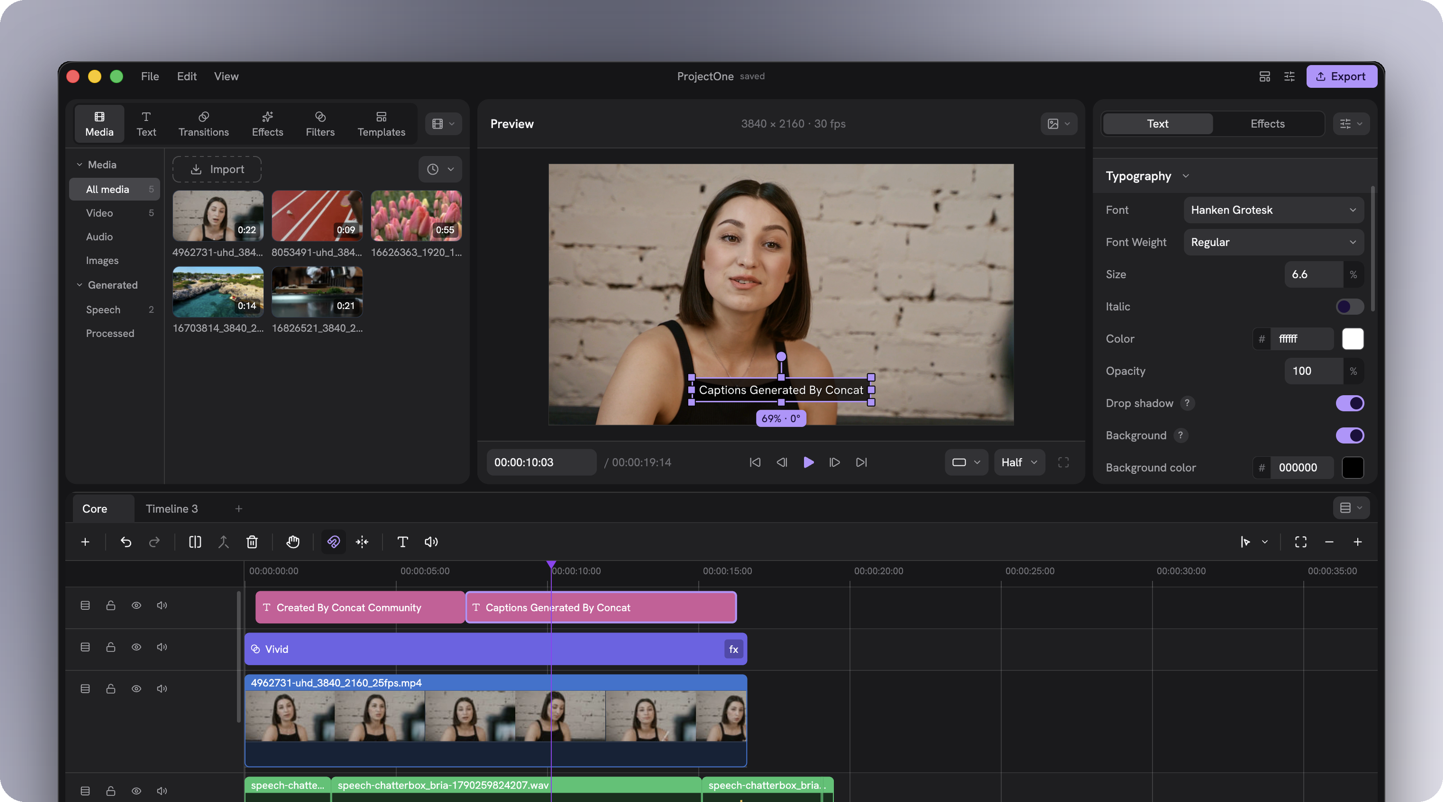The width and height of the screenshot is (1443, 802).
Task: Mute the video track 4962731-uhd speaker icon
Action: click(x=162, y=688)
